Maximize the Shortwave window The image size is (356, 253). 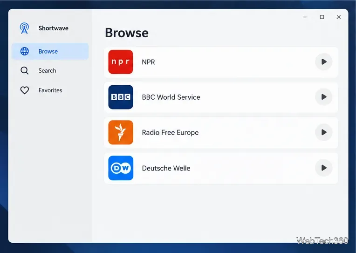[x=322, y=17]
